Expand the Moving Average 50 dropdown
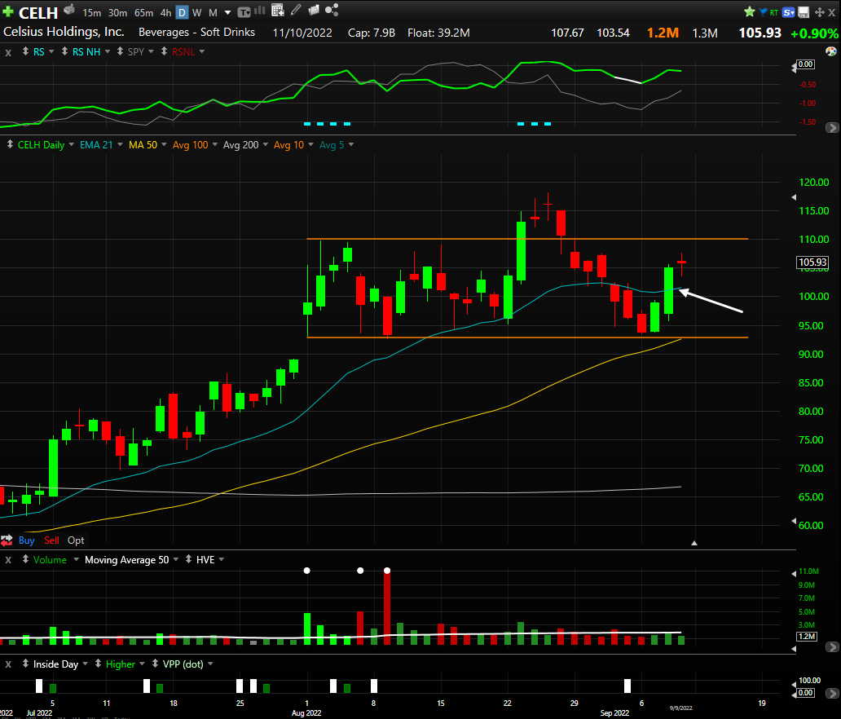 (176, 559)
